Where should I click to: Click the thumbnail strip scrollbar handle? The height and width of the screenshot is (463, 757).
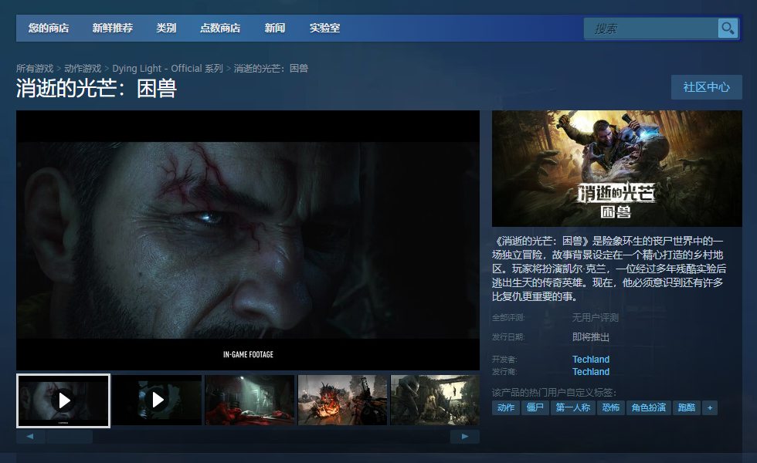[70, 437]
